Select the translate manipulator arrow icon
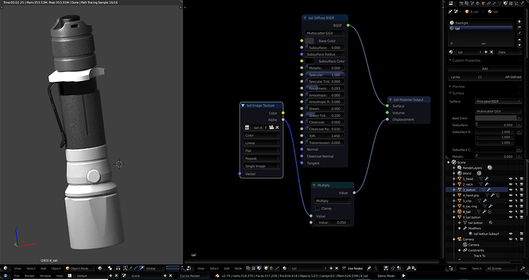Viewport: 529px width, 280px height. click(x=130, y=269)
